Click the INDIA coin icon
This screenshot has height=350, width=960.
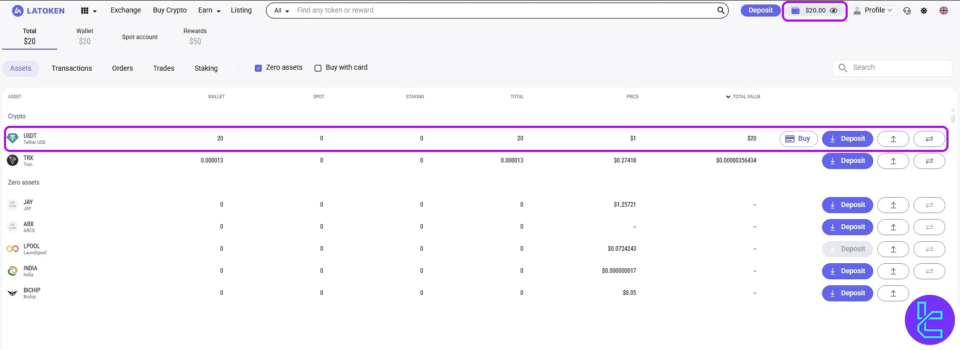(x=13, y=271)
